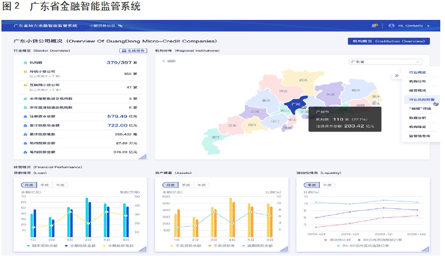Click the bank icon beside 机构数

25,63
